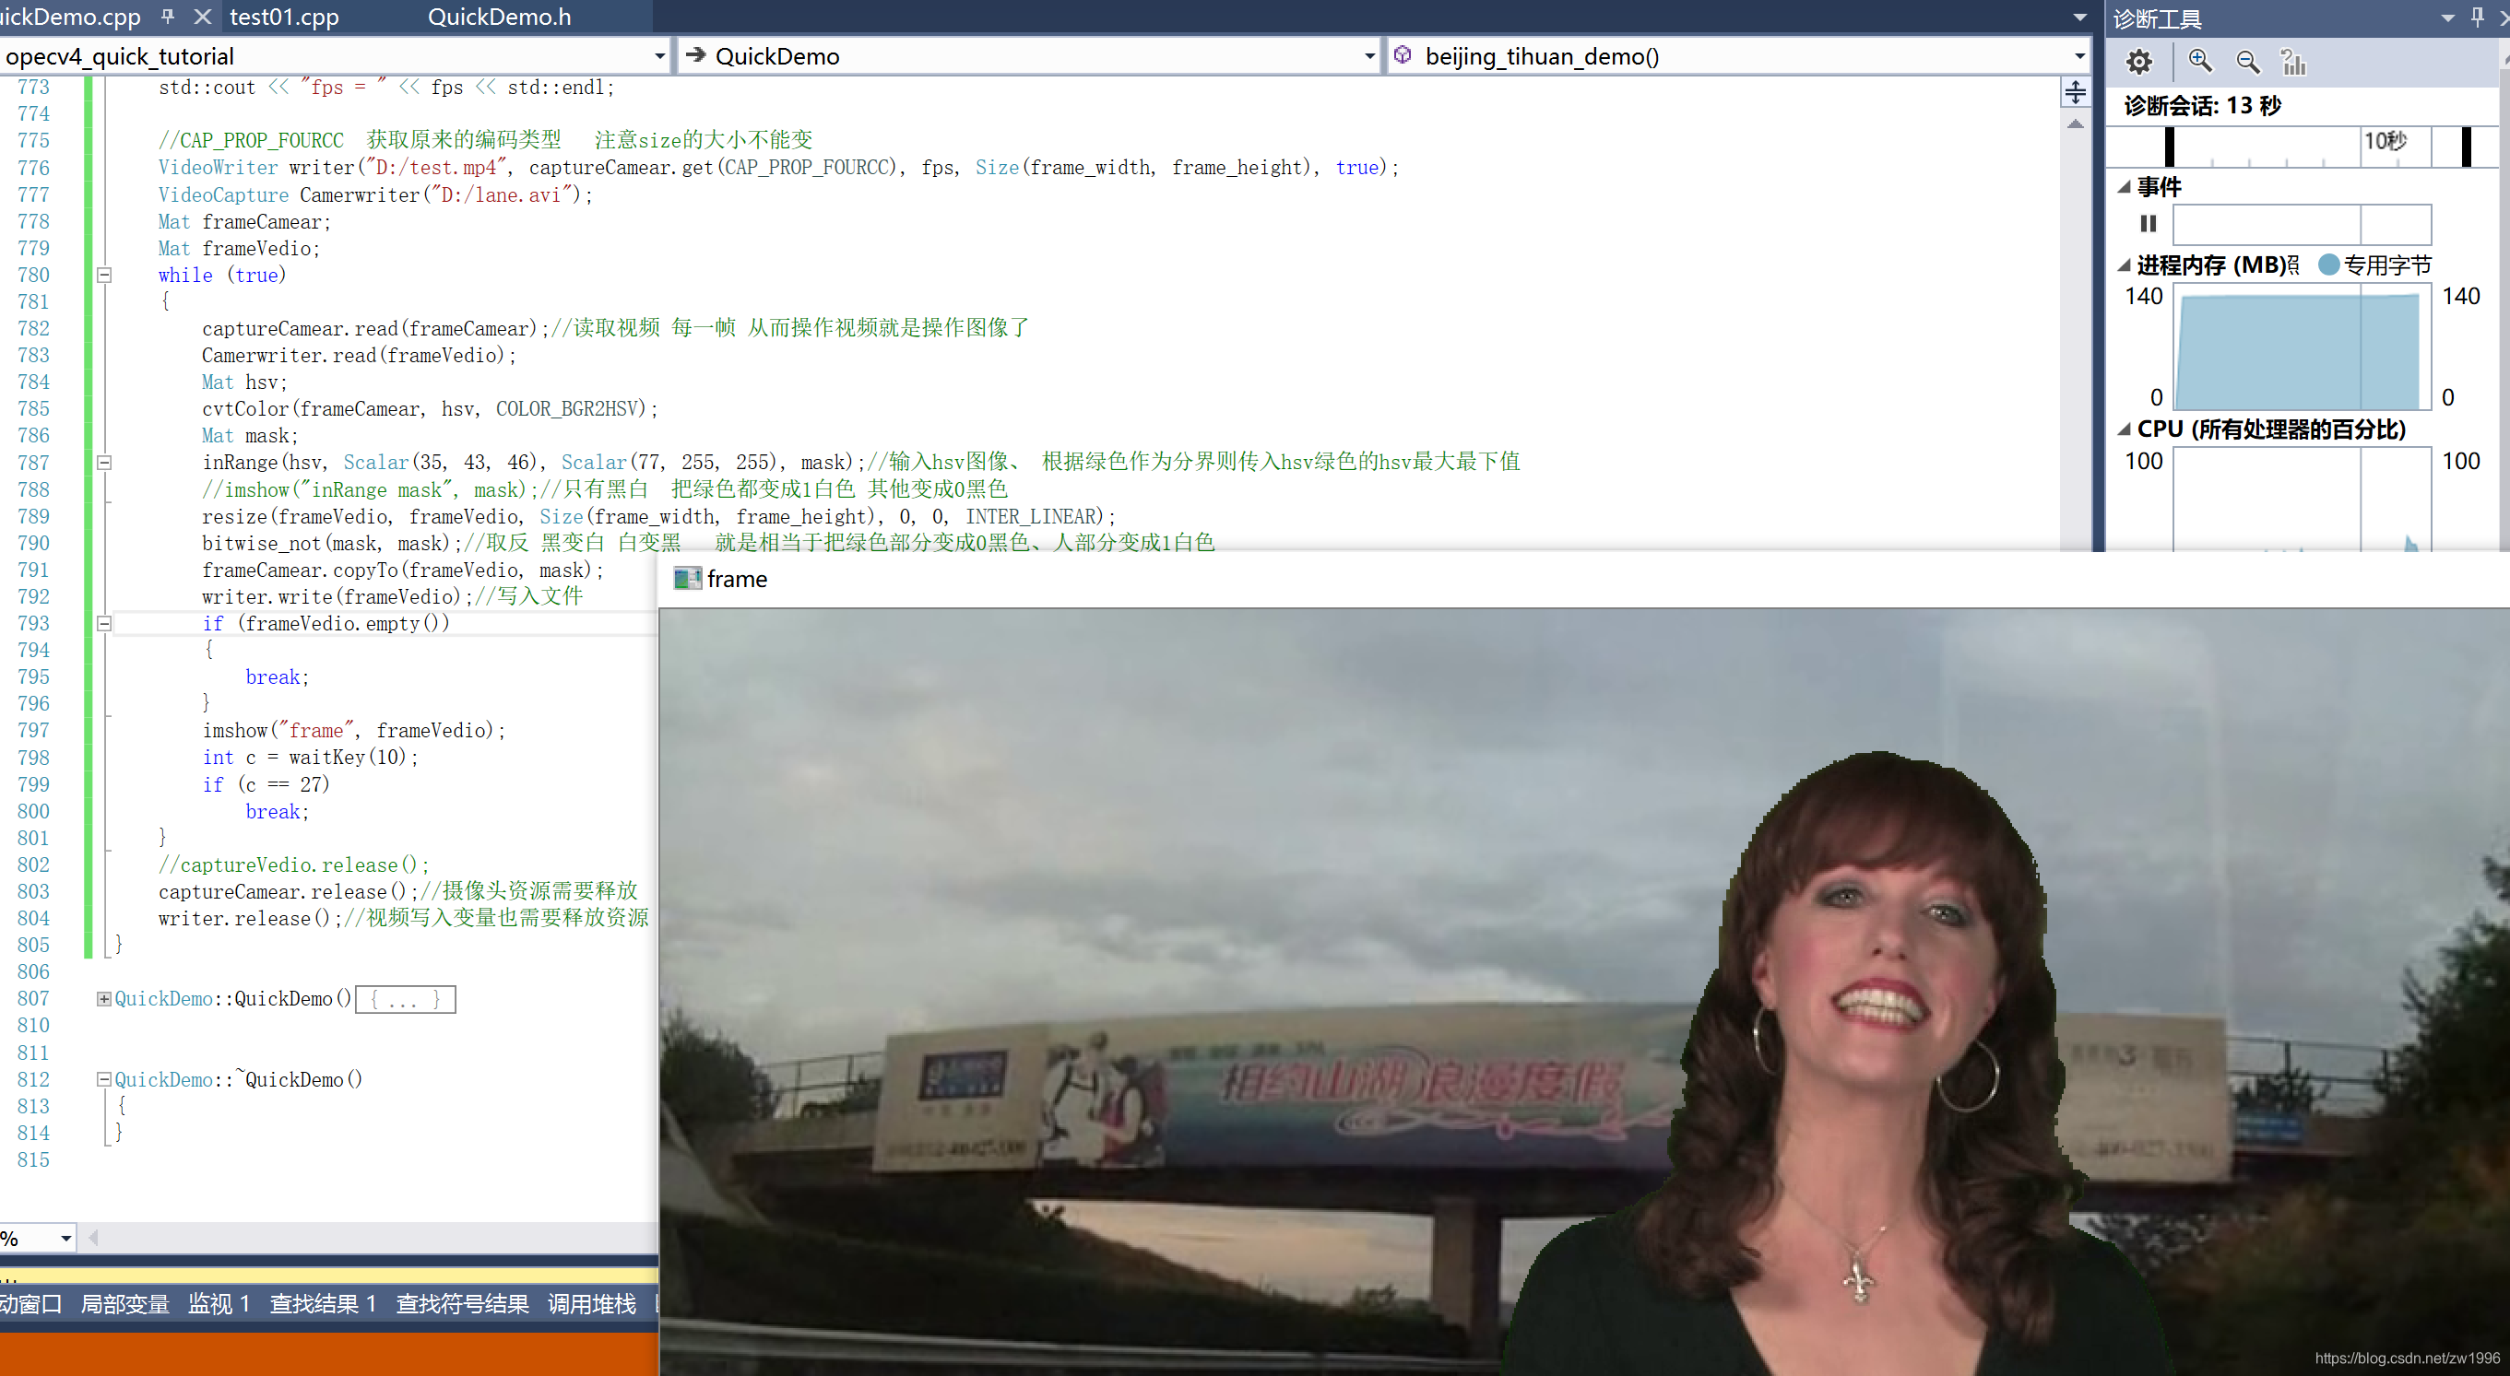
Task: Open the call stack tab
Action: [x=591, y=1304]
